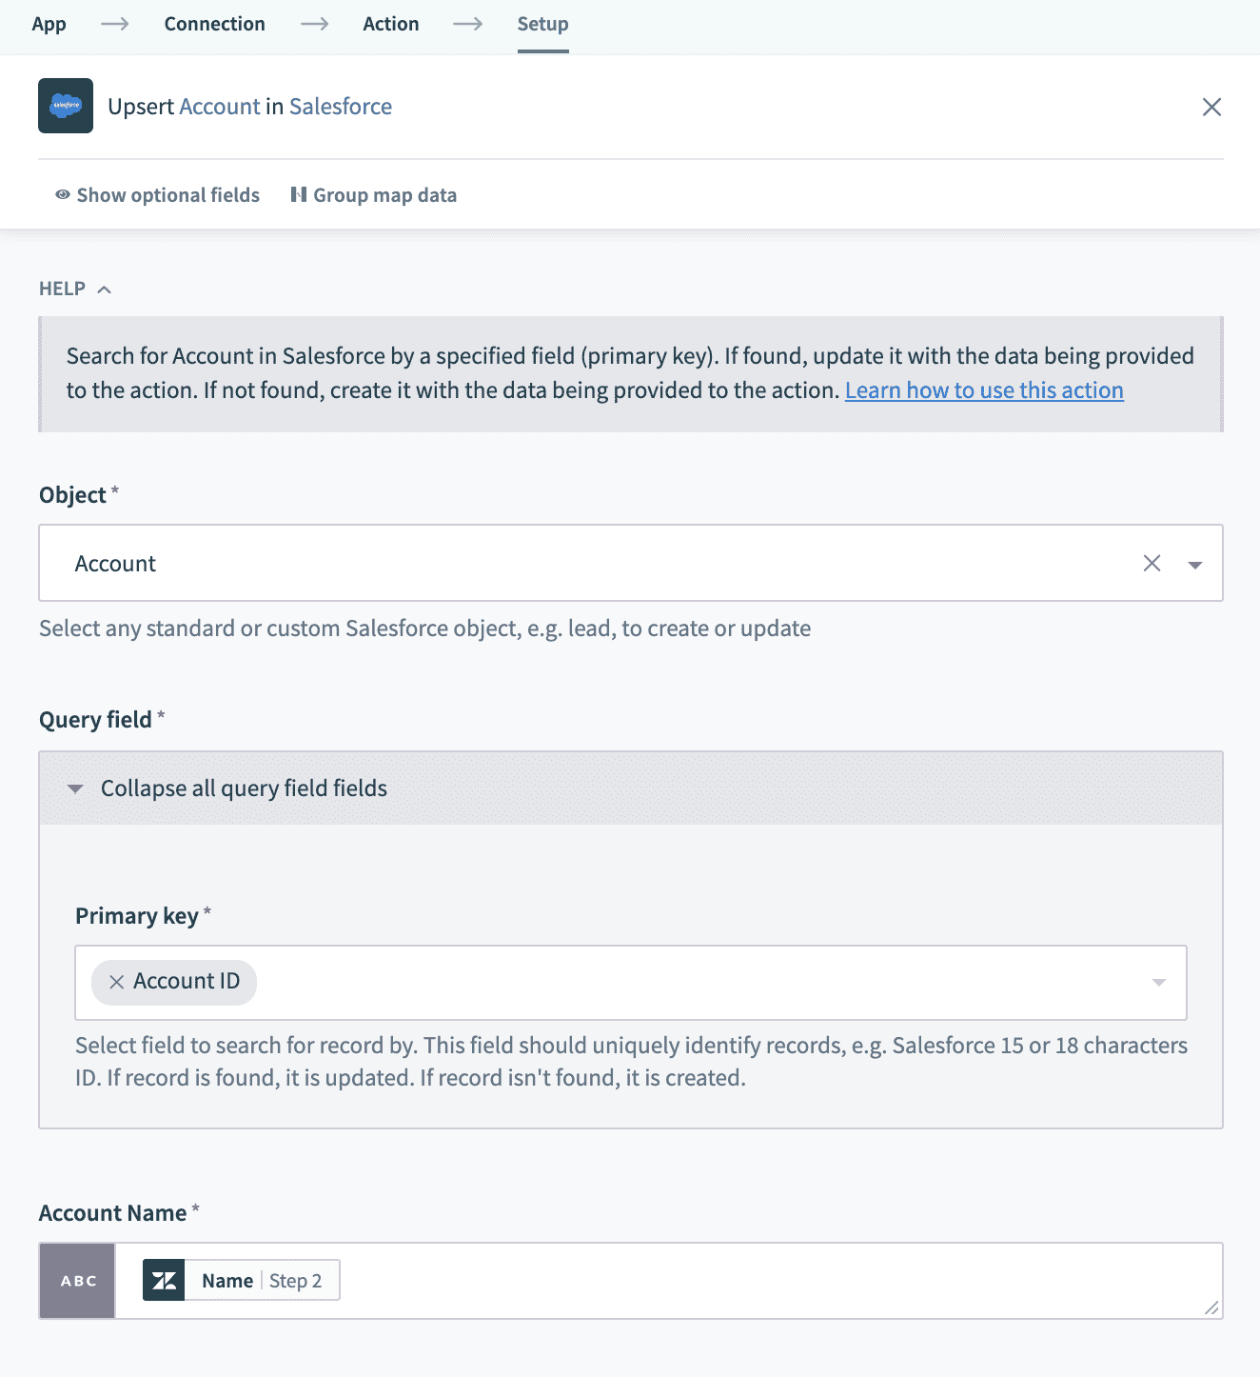Click the Account link in title
The width and height of the screenshot is (1260, 1377).
tap(219, 107)
